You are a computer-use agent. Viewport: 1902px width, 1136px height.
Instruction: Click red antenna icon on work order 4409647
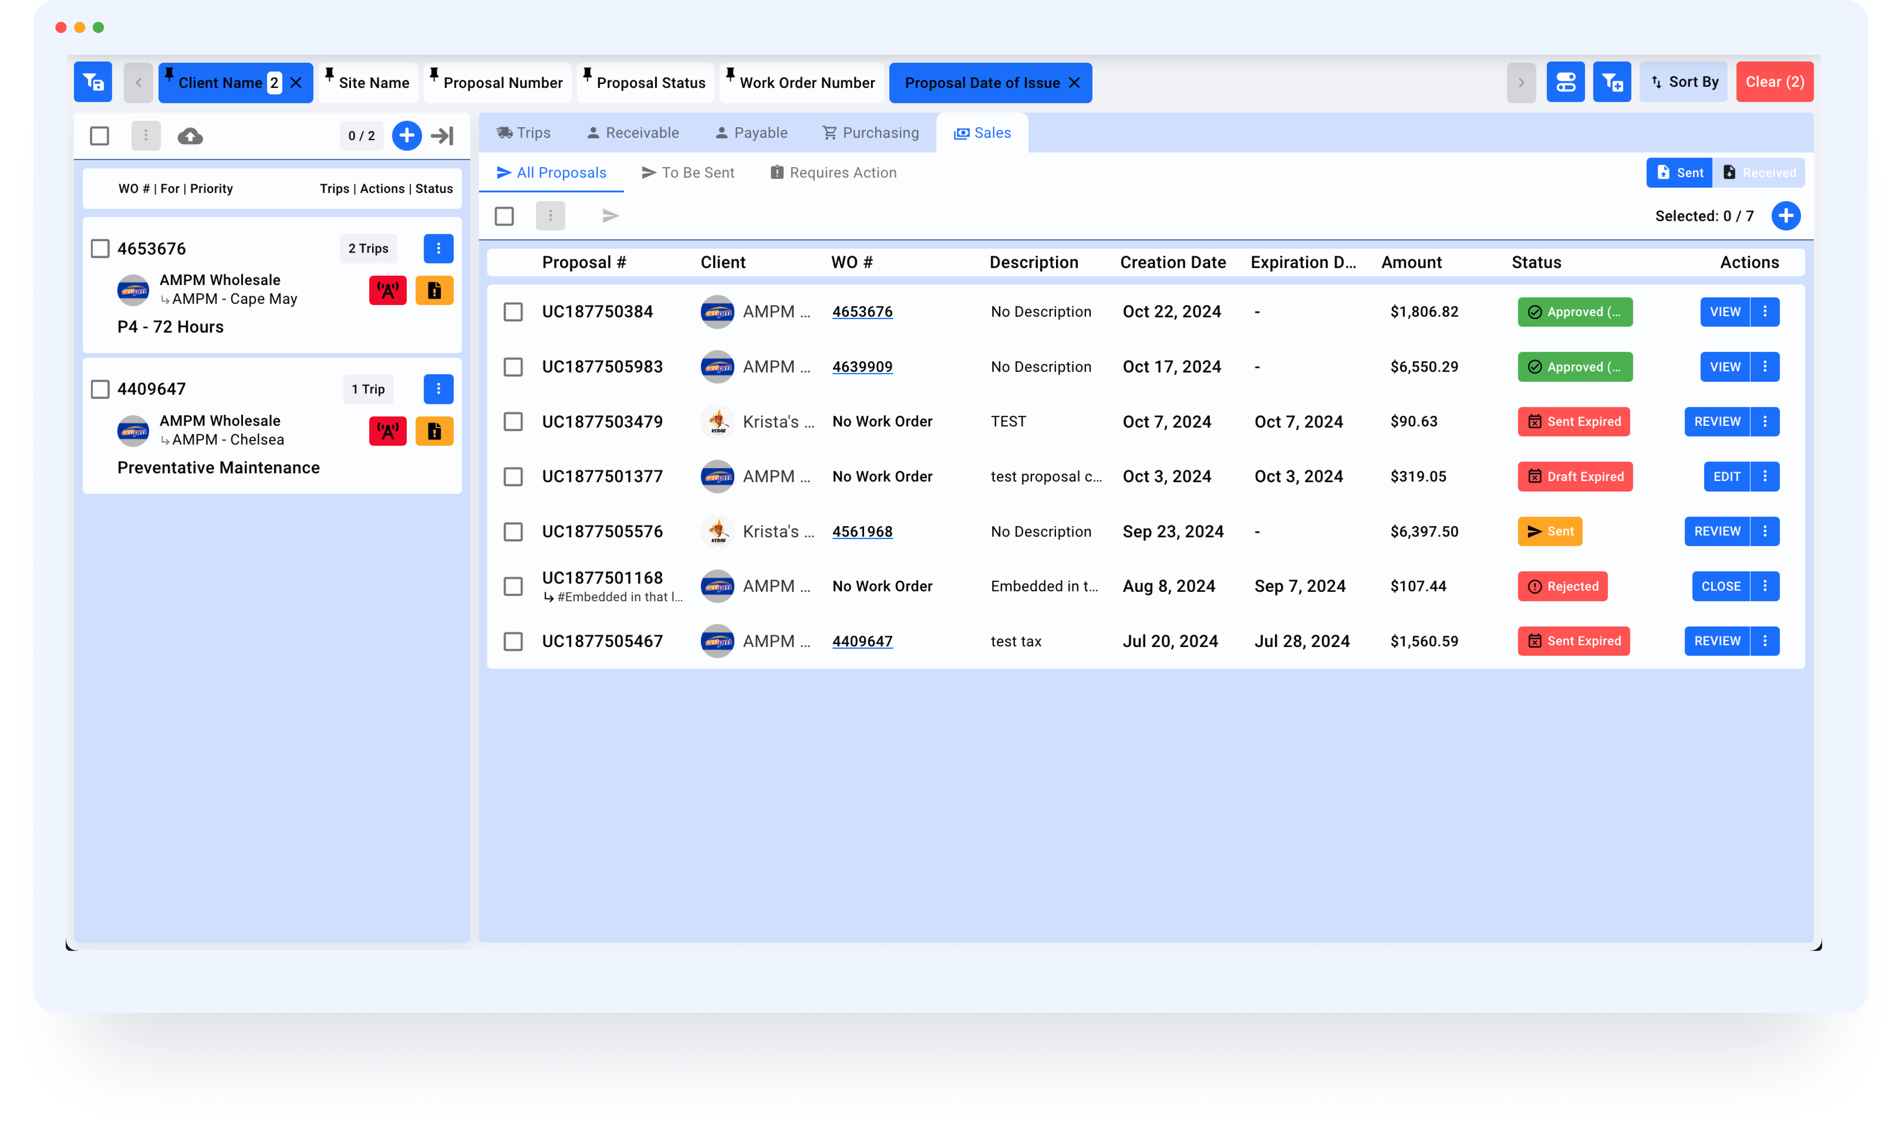[388, 431]
